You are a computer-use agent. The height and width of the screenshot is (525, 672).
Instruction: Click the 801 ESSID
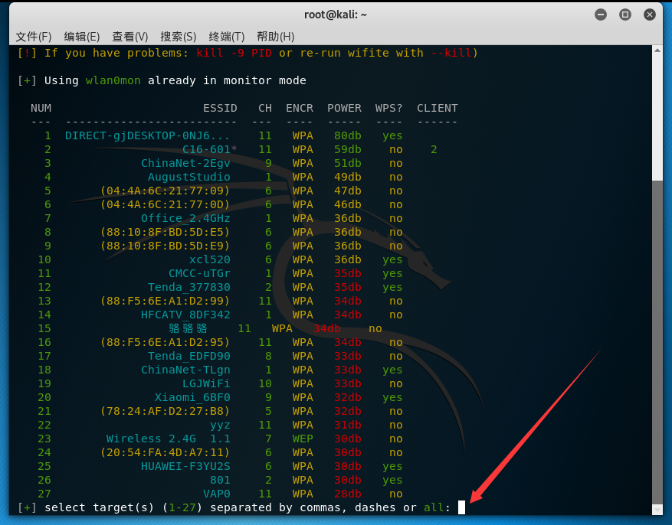tap(220, 480)
